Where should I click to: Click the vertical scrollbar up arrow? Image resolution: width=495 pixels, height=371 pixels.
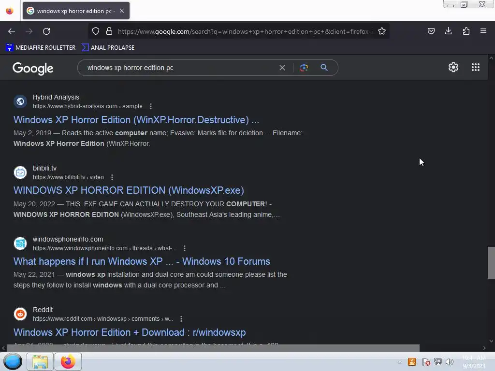(x=491, y=58)
